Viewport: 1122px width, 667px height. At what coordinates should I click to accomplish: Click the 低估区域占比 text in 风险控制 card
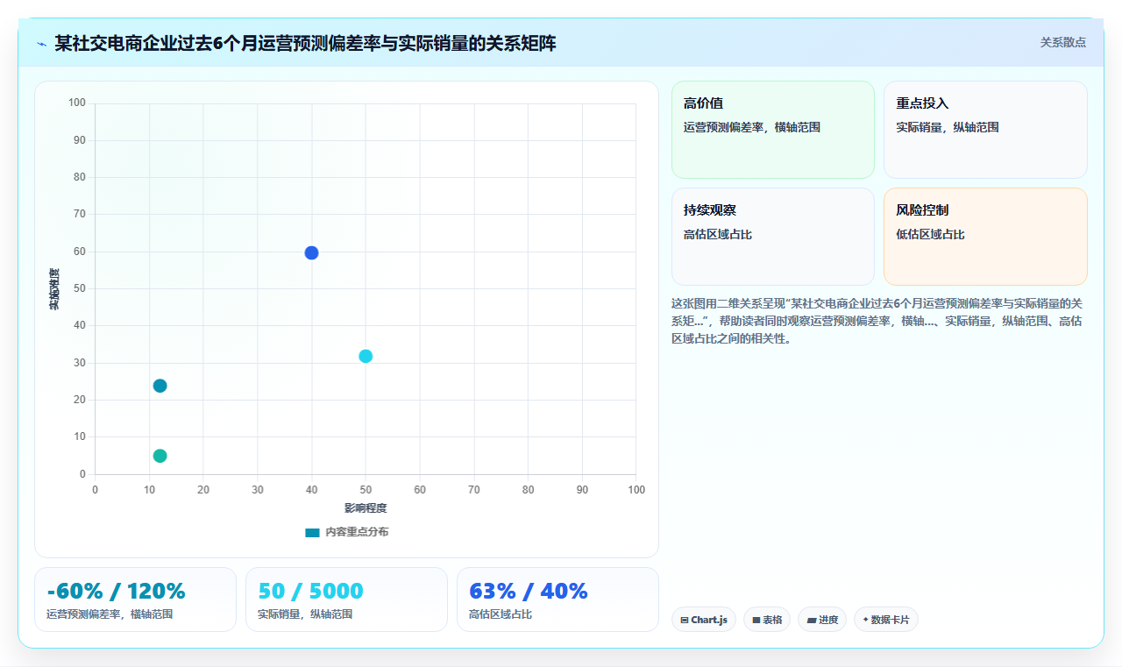930,235
